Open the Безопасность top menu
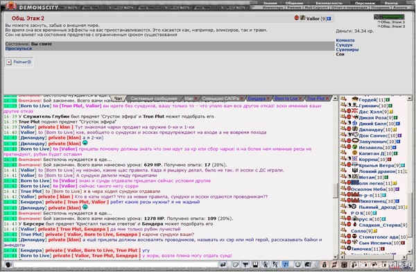 (329, 3)
